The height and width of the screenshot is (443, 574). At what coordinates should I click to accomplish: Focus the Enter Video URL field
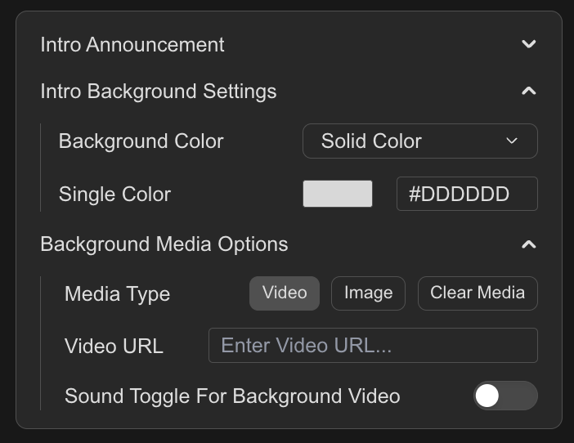[373, 346]
